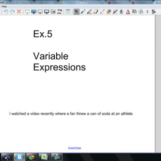Click the document camera toolbar icon
Image resolution: width=161 pixels, height=161 pixels.
[60, 12]
